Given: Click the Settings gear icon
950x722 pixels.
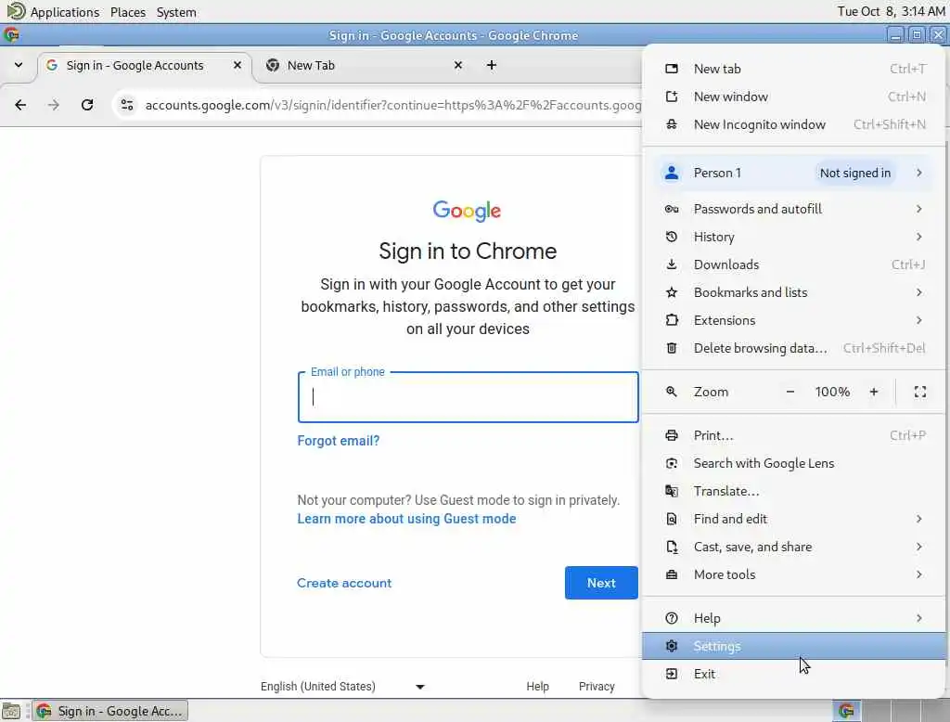Looking at the screenshot, I should (x=672, y=646).
